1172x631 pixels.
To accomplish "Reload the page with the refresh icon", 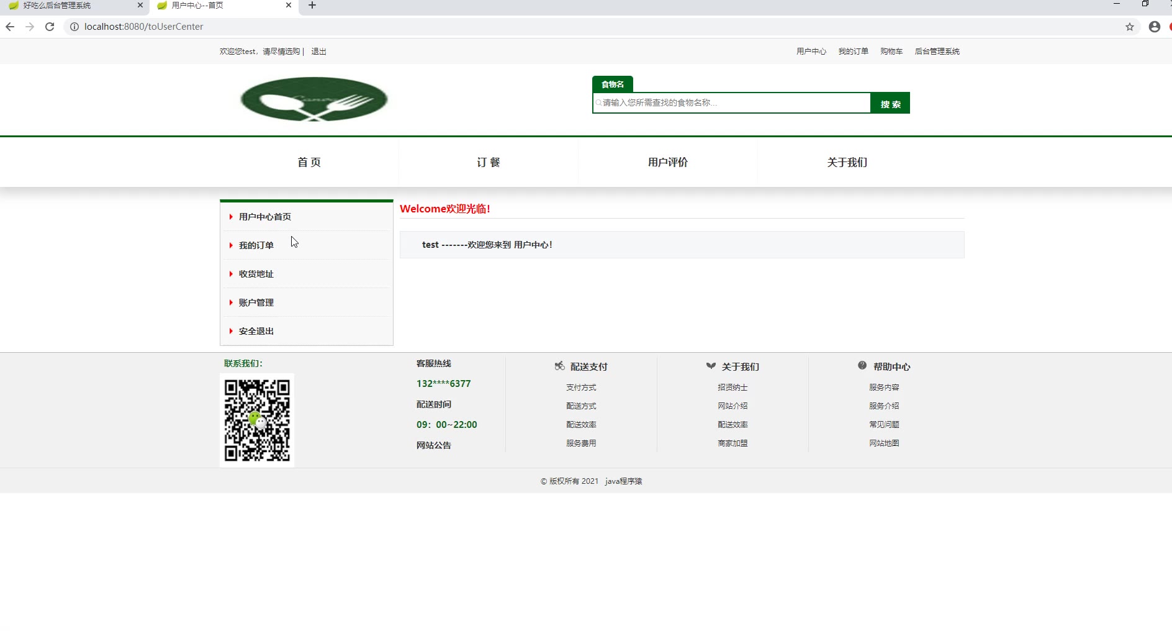I will click(50, 27).
